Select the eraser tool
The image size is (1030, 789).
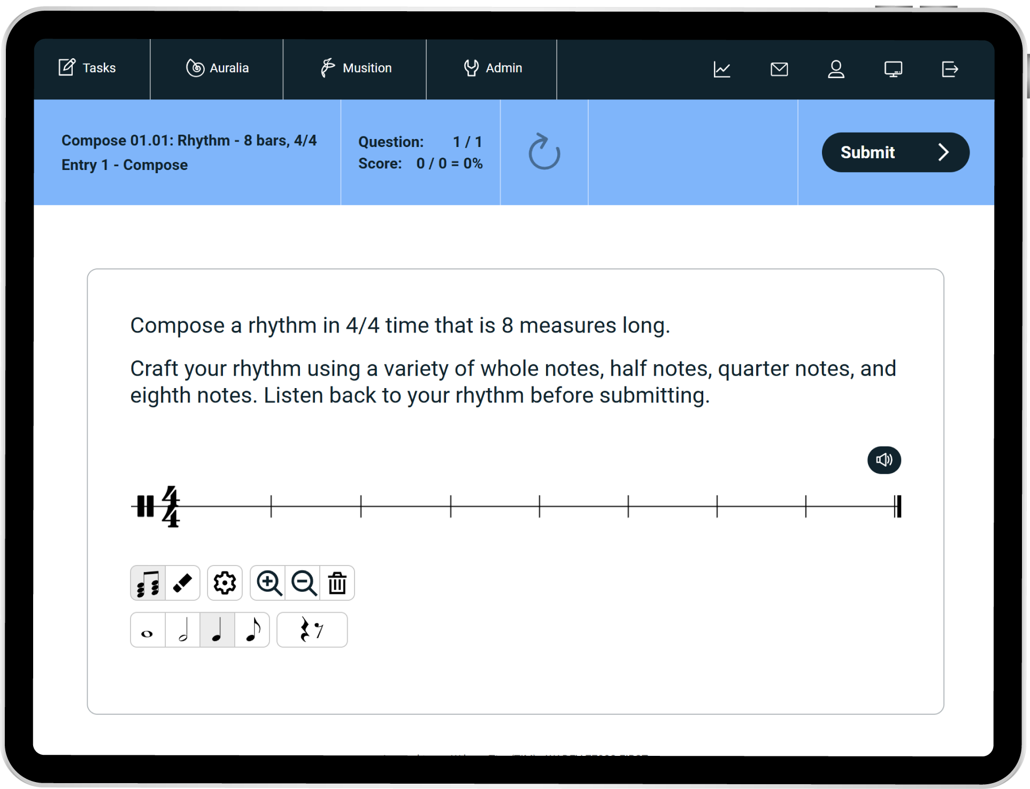coord(183,583)
